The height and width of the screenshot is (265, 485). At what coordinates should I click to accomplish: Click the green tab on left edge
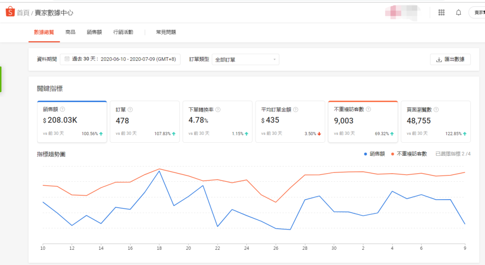click(x=0, y=79)
